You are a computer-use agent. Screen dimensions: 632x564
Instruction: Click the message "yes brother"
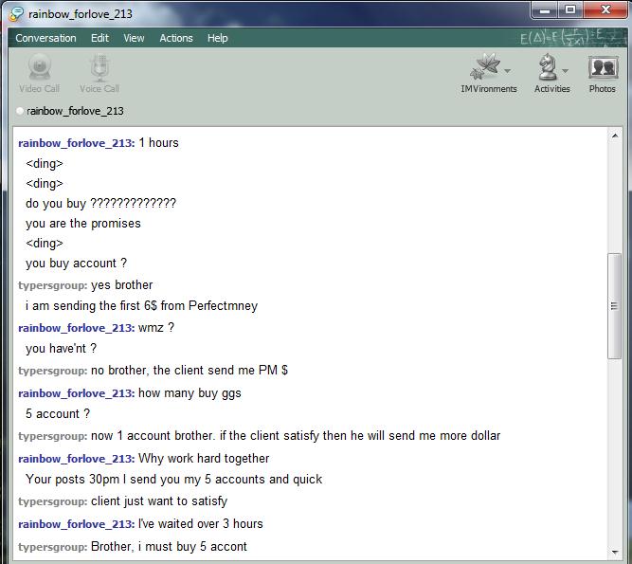[121, 285]
